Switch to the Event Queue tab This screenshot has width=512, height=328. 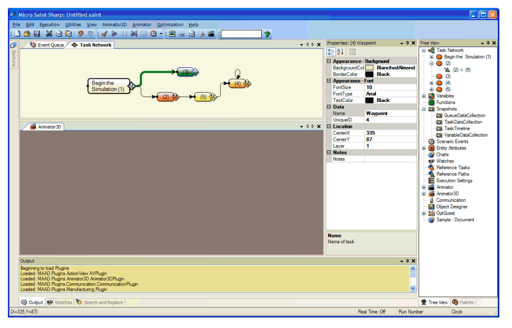click(x=47, y=45)
